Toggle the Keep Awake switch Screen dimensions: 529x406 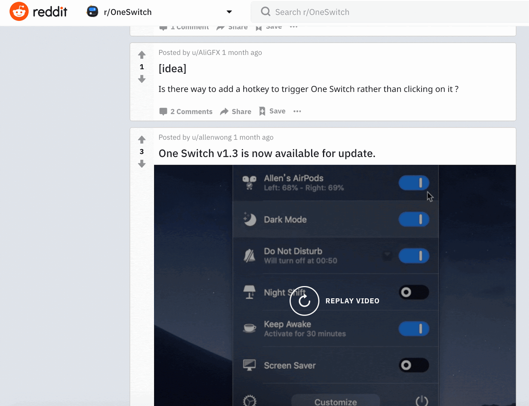click(414, 329)
